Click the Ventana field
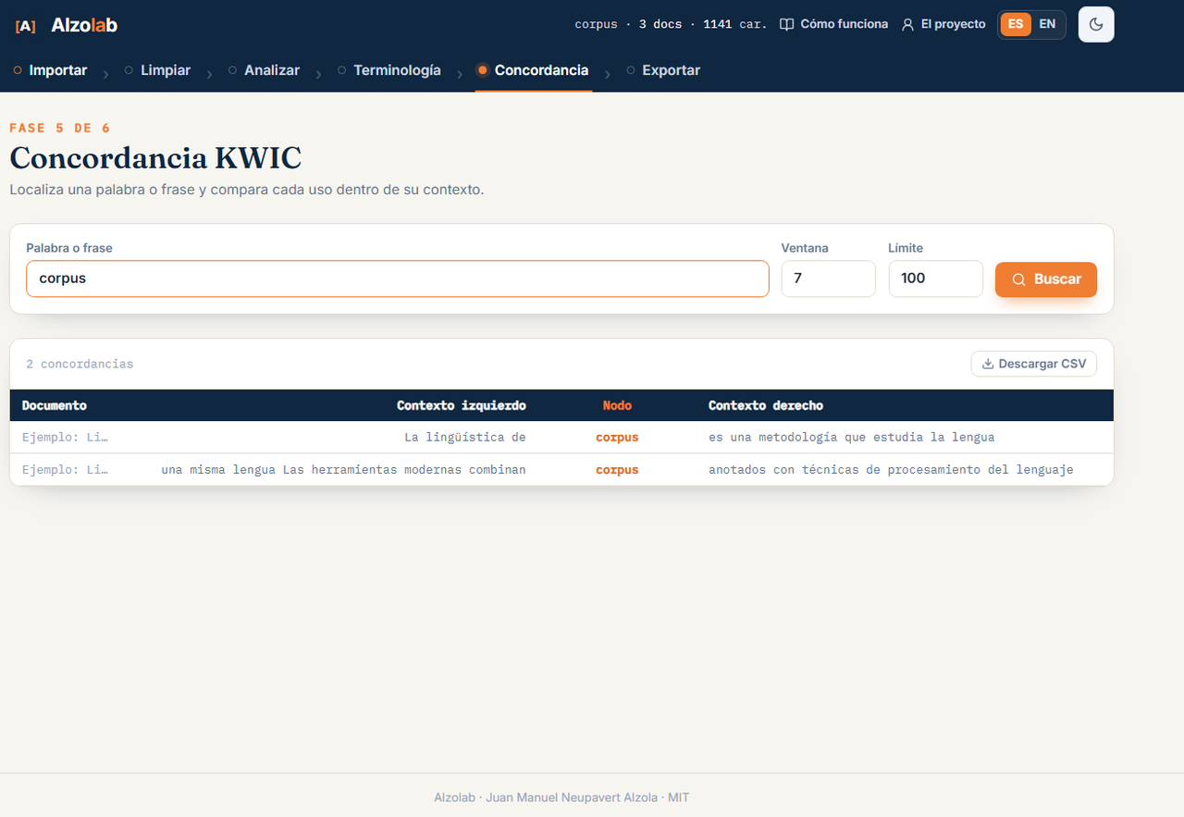The image size is (1184, 817). click(x=828, y=279)
